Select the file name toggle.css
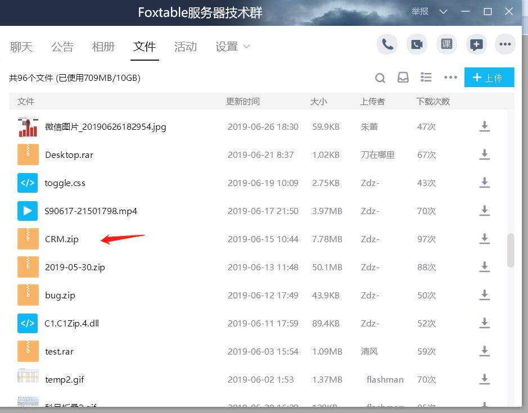This screenshot has height=413, width=528. tap(65, 183)
